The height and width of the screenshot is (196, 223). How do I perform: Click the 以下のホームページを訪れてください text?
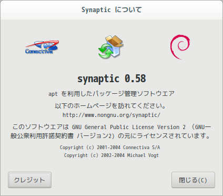(110, 106)
